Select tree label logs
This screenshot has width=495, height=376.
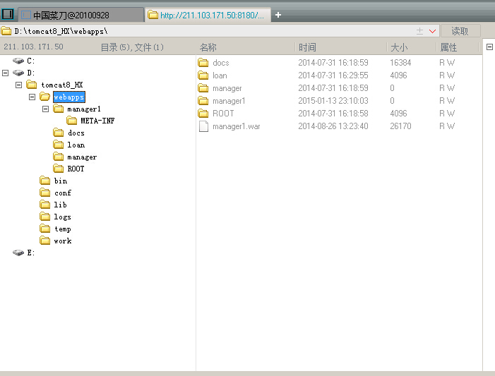pos(63,217)
